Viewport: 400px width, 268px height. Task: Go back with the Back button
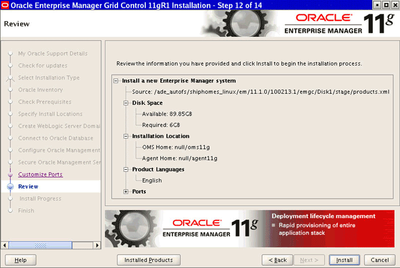tap(278, 260)
